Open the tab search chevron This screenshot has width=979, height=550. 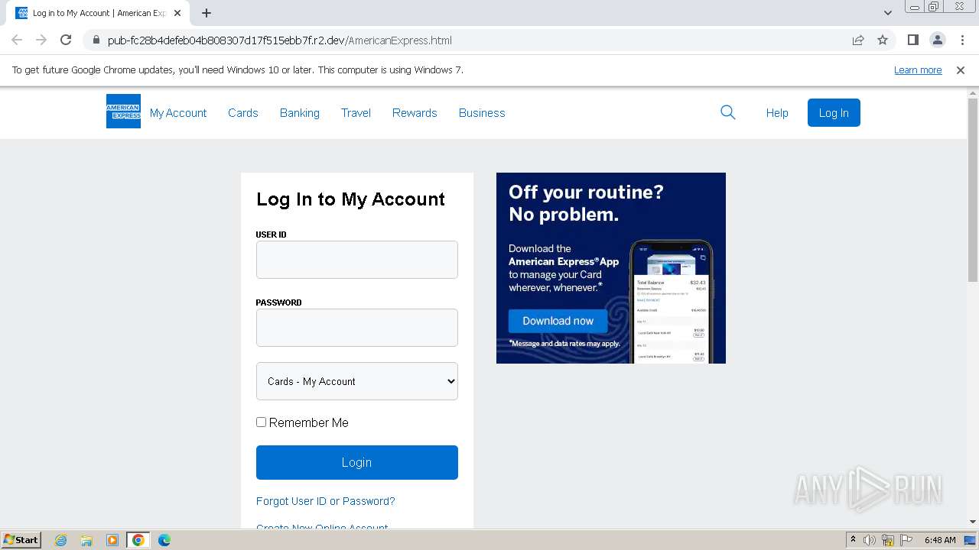point(888,12)
